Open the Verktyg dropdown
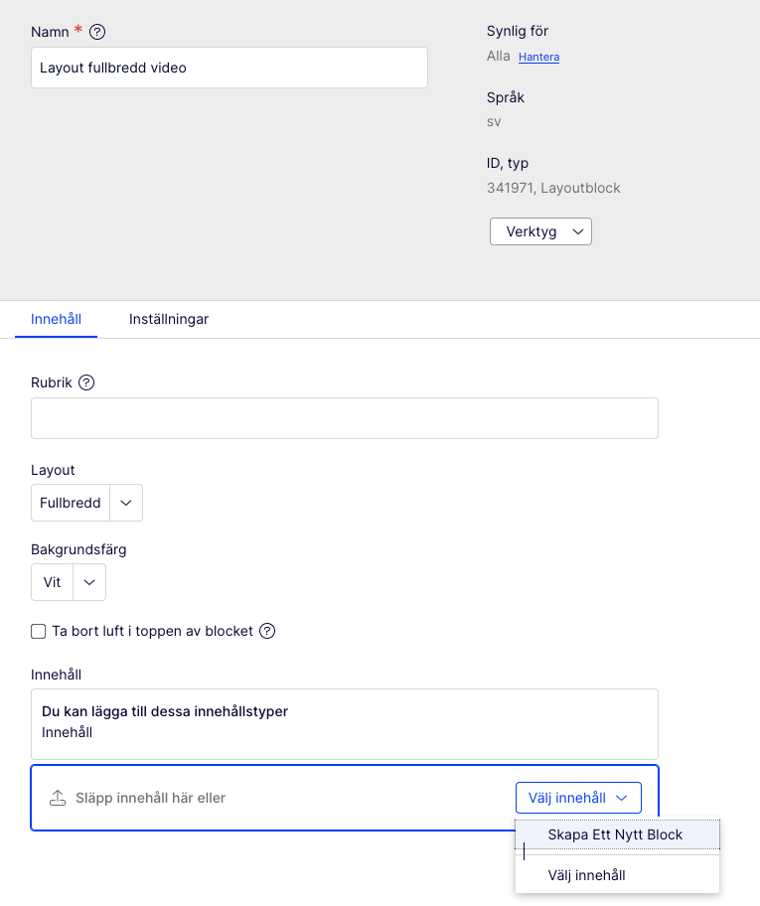This screenshot has height=906, width=760. (540, 231)
